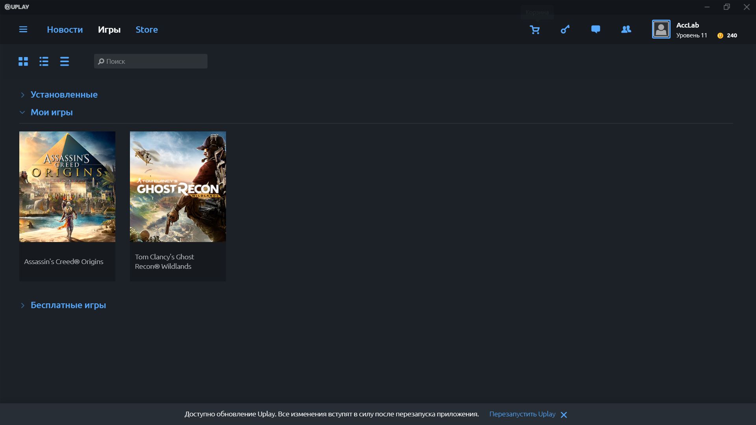The width and height of the screenshot is (756, 425).
Task: Switch to compact list view
Action: pyautogui.click(x=65, y=61)
